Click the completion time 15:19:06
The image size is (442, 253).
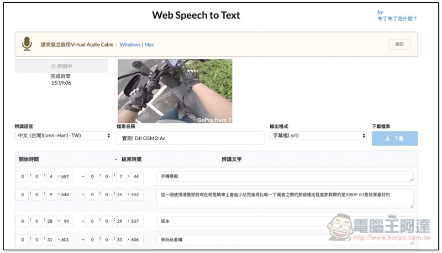pyautogui.click(x=61, y=83)
